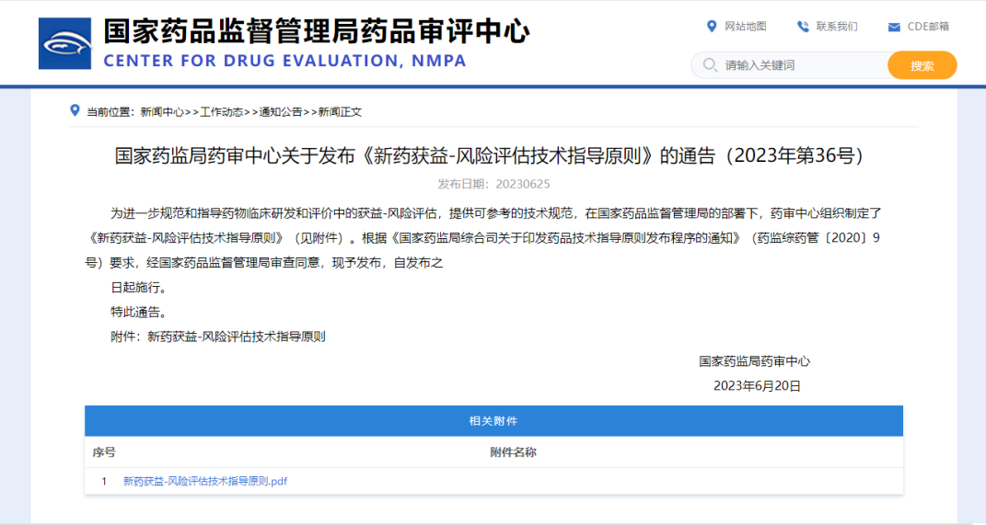Click the 附件：新药获益-风险评估技术指导原则 line
The width and height of the screenshot is (986, 525).
click(x=218, y=337)
